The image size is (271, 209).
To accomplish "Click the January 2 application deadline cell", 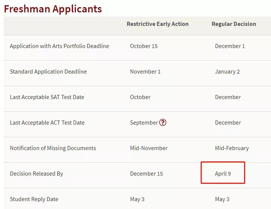I will coord(227,72).
